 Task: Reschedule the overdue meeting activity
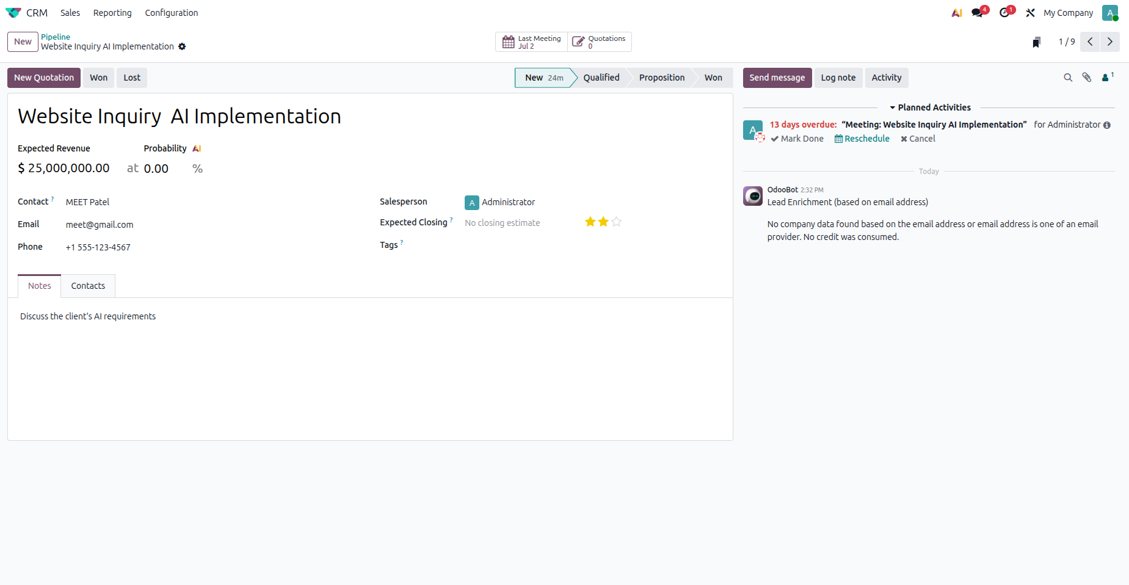click(x=862, y=139)
